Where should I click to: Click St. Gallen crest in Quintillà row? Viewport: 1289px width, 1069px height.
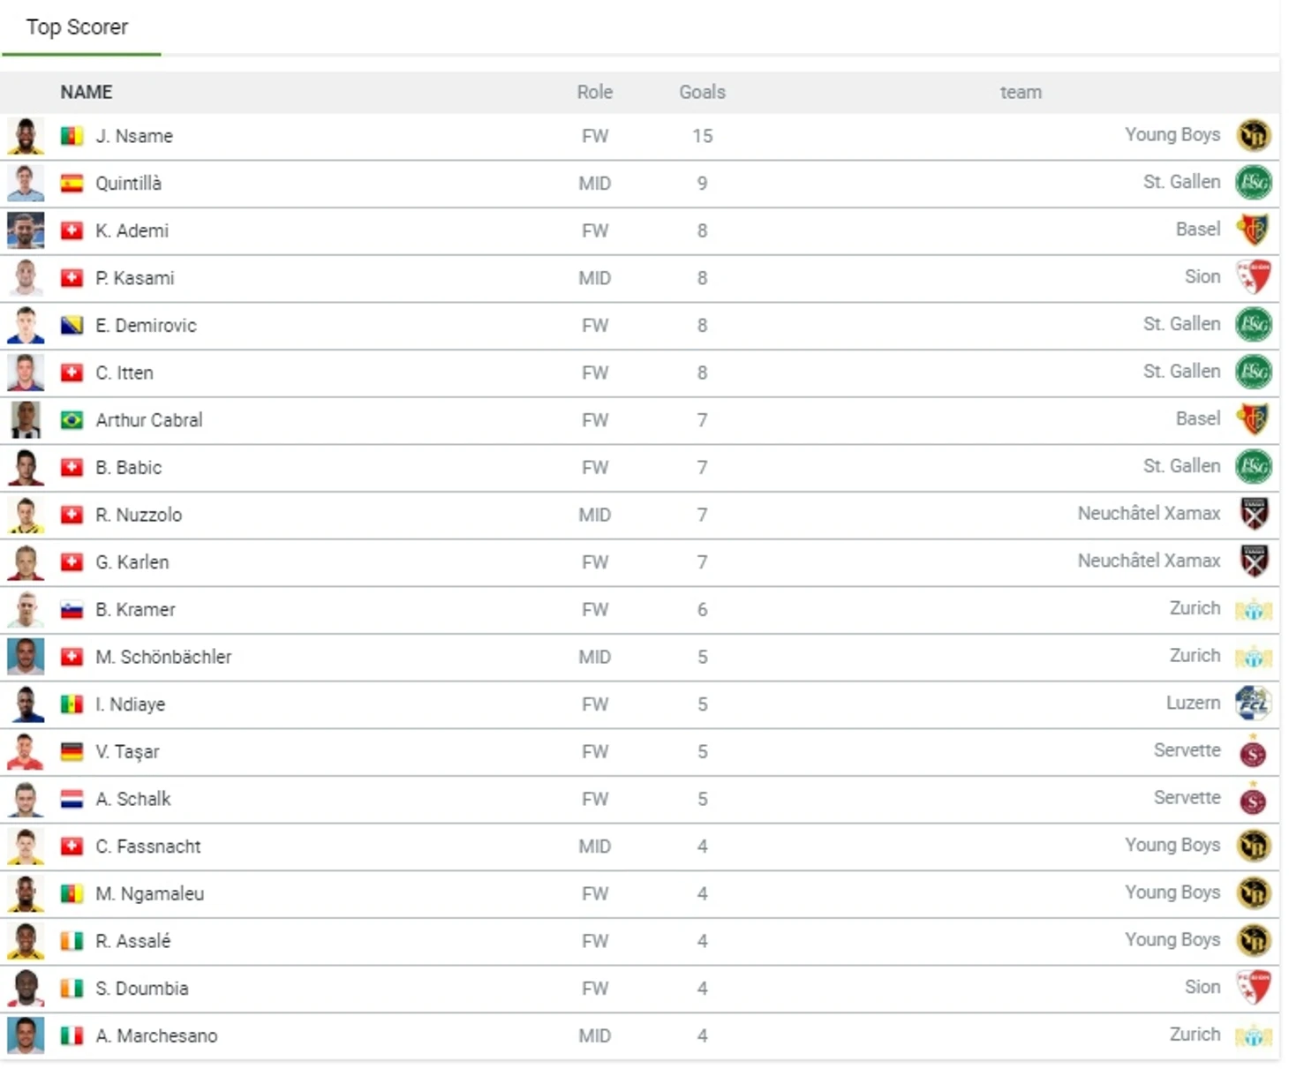pyautogui.click(x=1253, y=183)
